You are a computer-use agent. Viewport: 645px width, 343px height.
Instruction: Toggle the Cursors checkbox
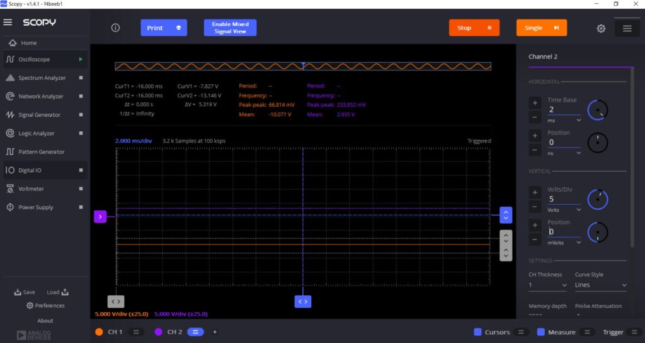[x=477, y=332]
